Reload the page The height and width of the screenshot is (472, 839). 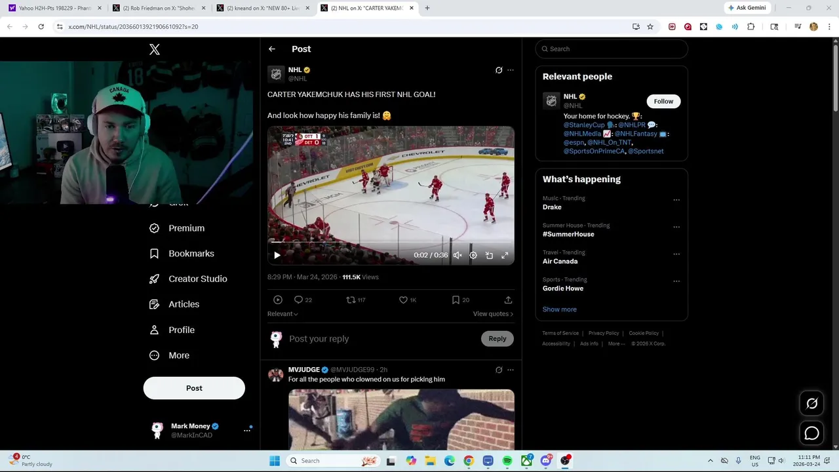[x=41, y=27]
